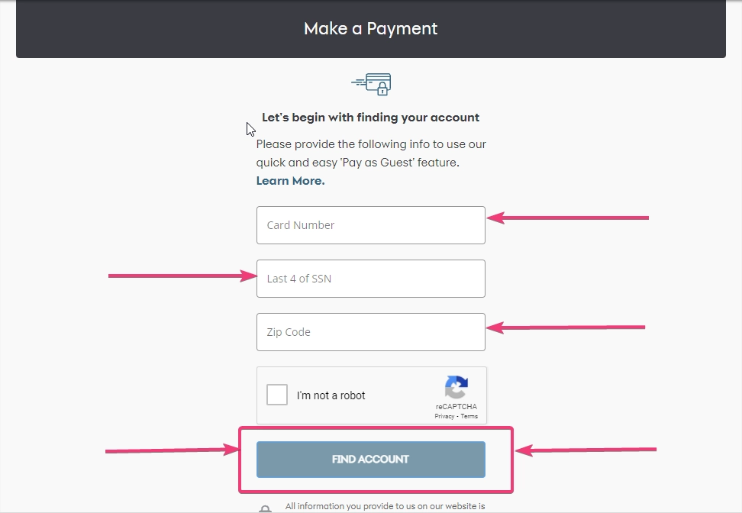
Task: Click the pink arrow pointing at Zip Code
Action: click(566, 327)
